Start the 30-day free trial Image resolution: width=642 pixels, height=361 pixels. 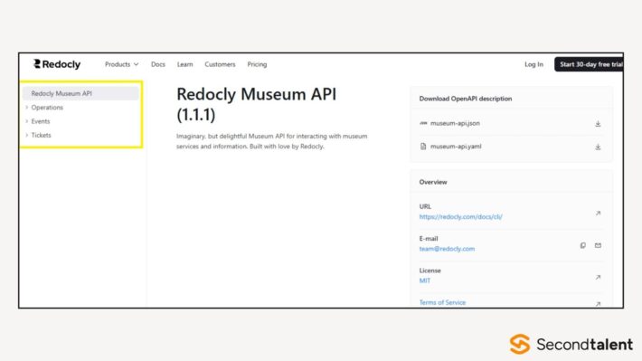click(x=589, y=64)
